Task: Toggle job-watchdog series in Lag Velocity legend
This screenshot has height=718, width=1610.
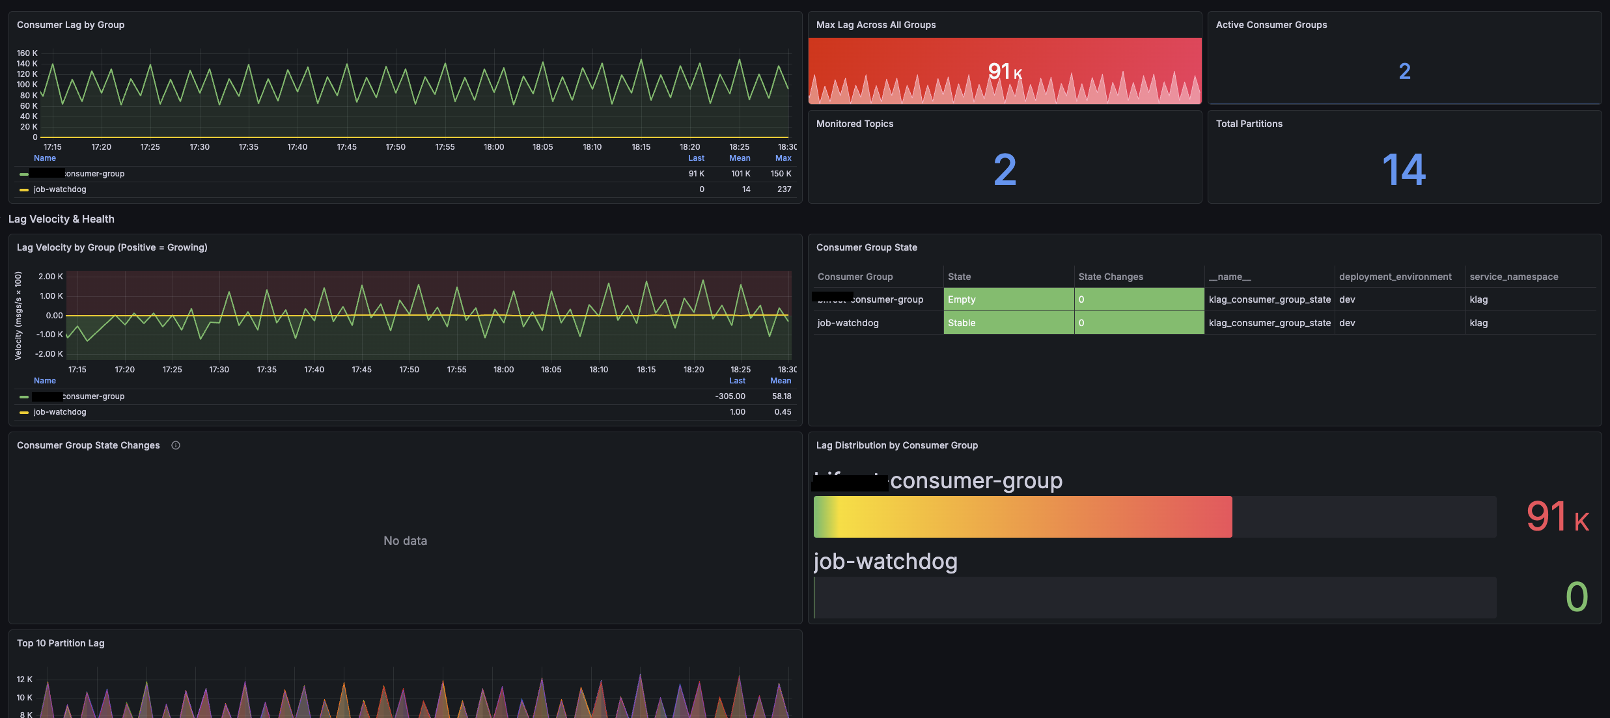Action: coord(60,412)
